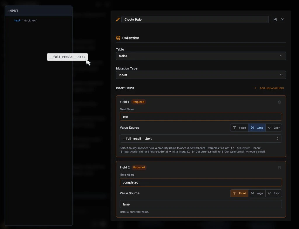
Task: Click the Insert Fields label
Action: 125,88
